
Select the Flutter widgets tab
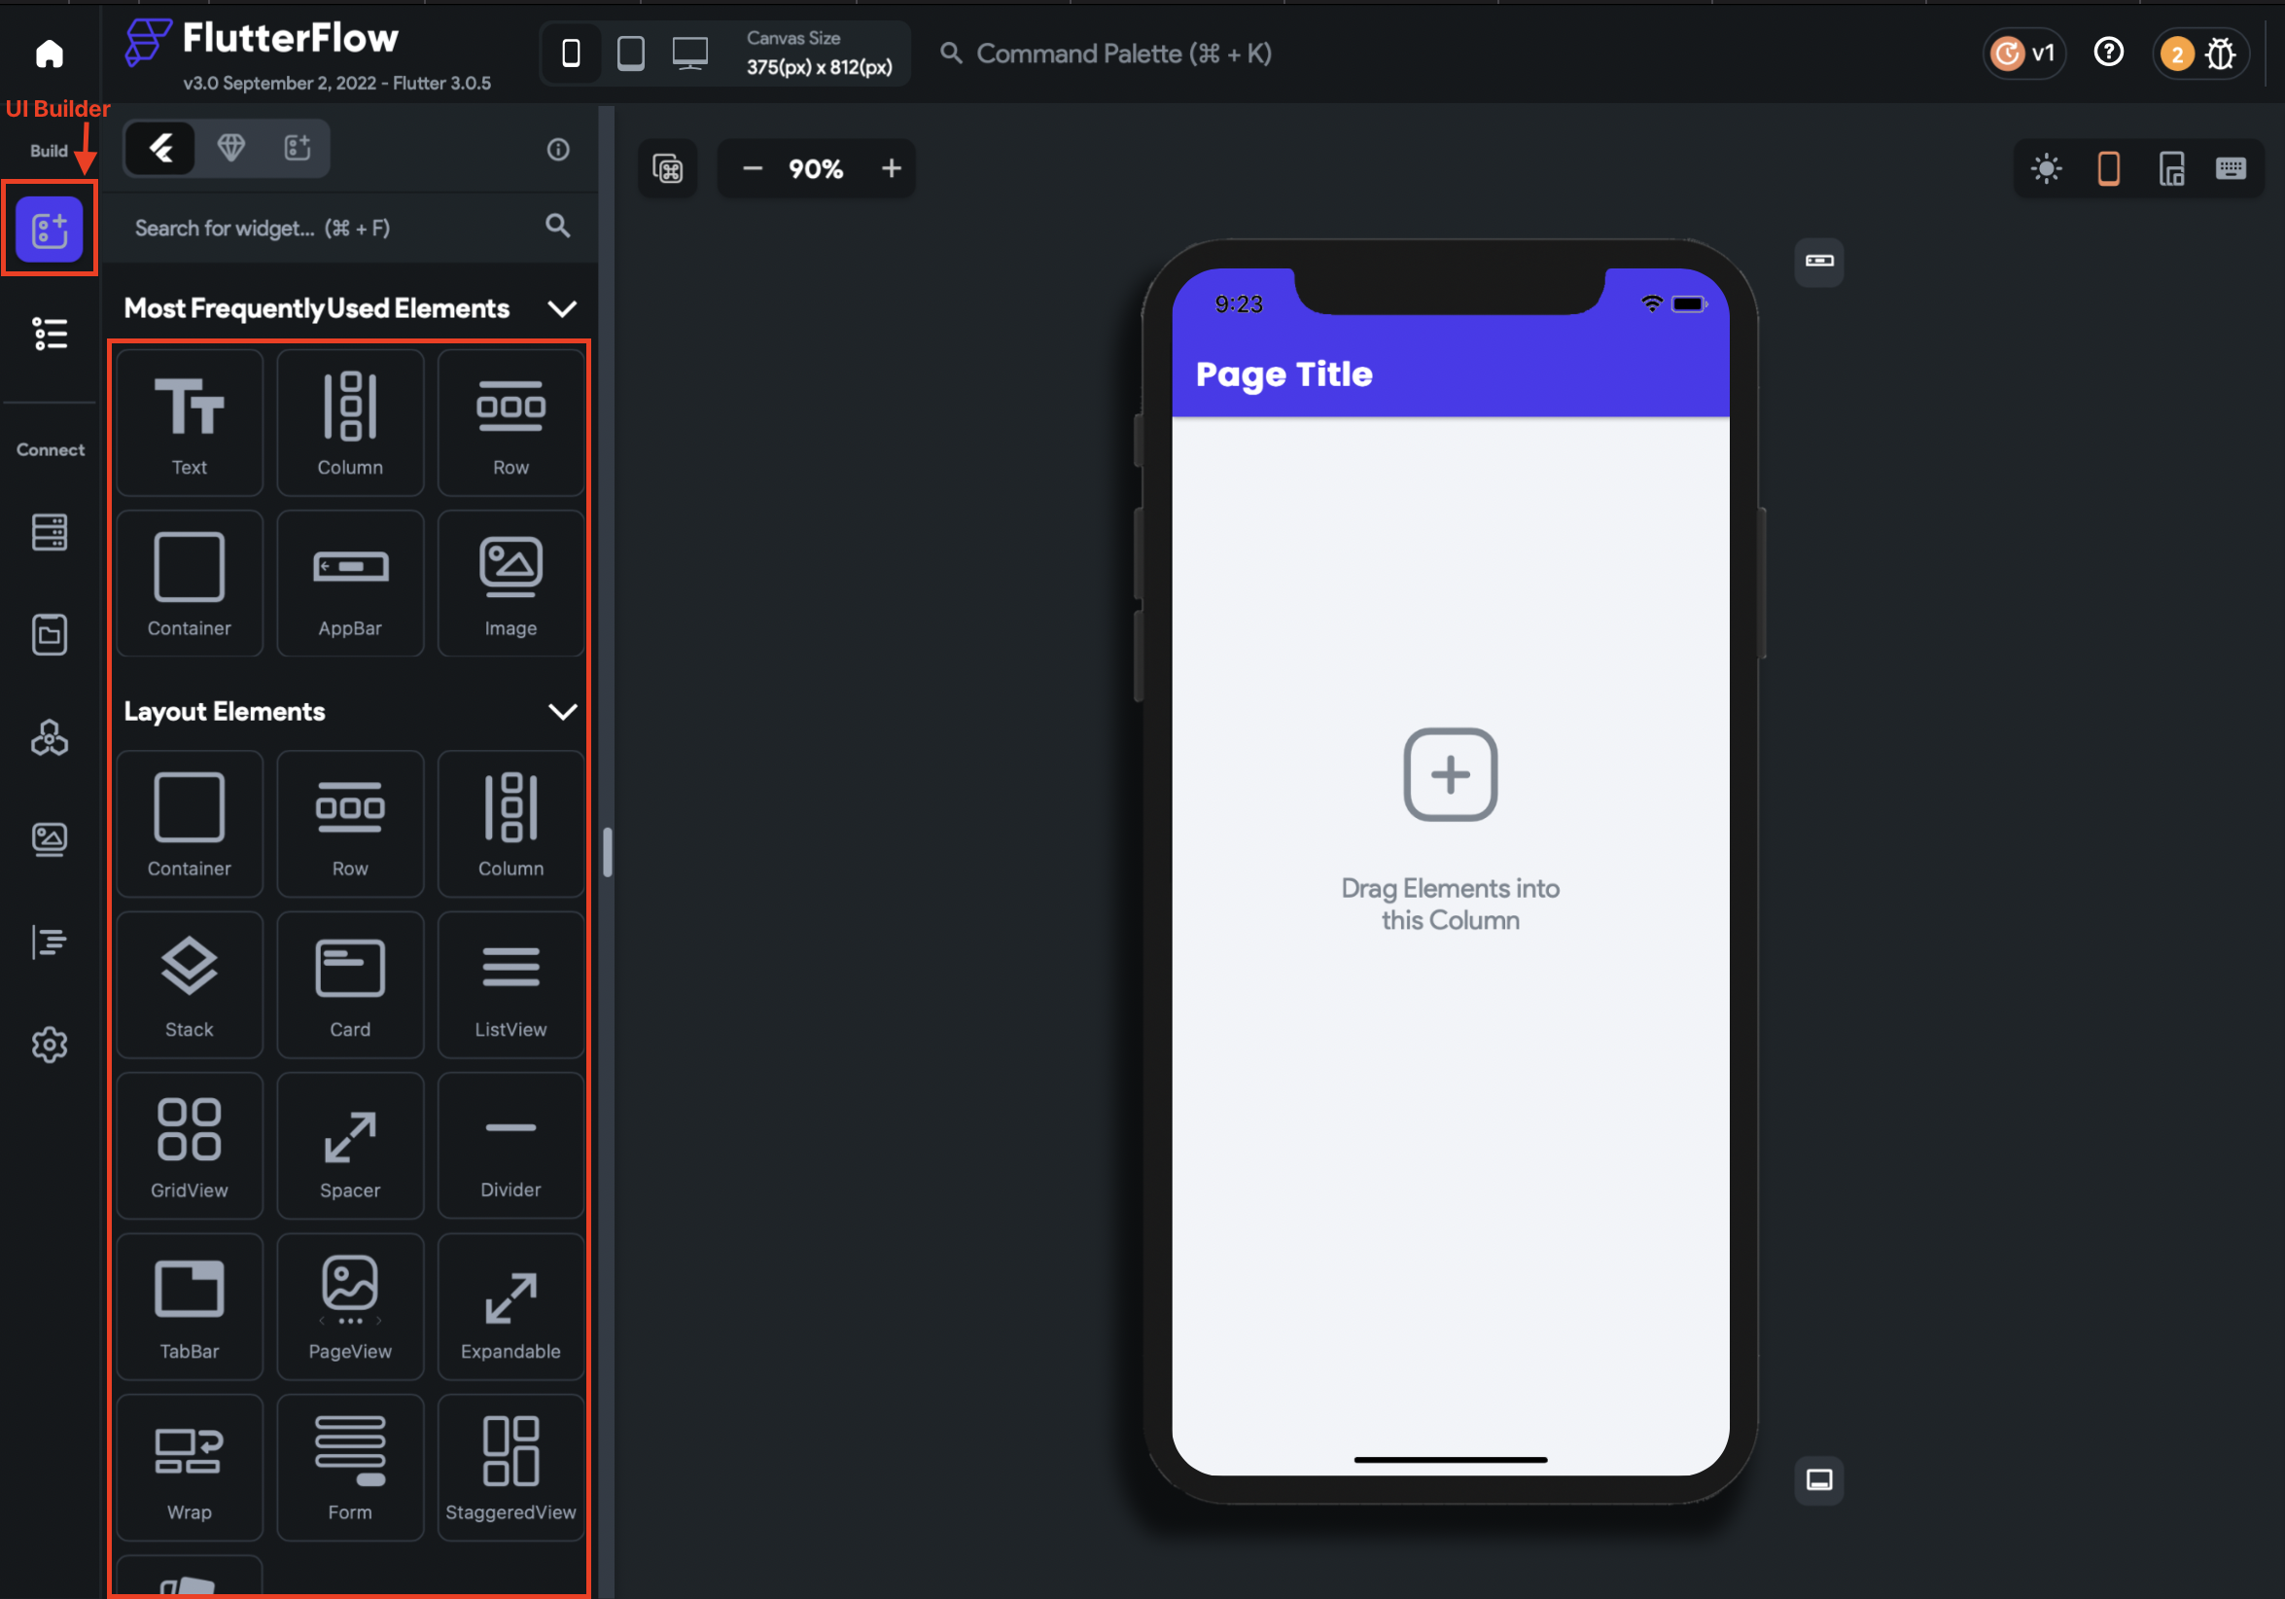click(161, 149)
